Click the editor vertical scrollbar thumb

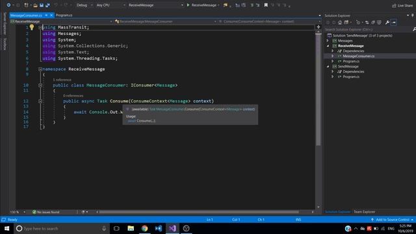tap(318, 90)
